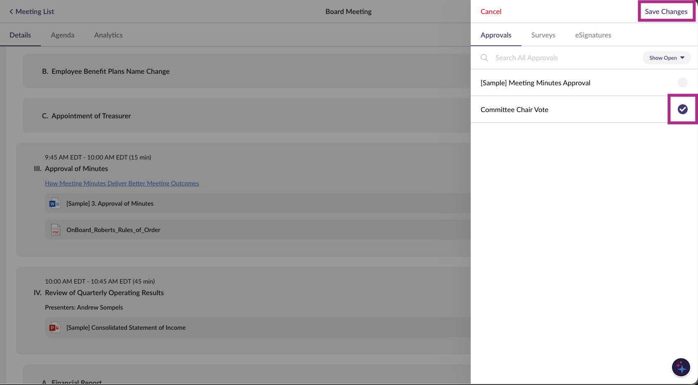
Task: Click the Save Changes button
Action: click(x=666, y=11)
